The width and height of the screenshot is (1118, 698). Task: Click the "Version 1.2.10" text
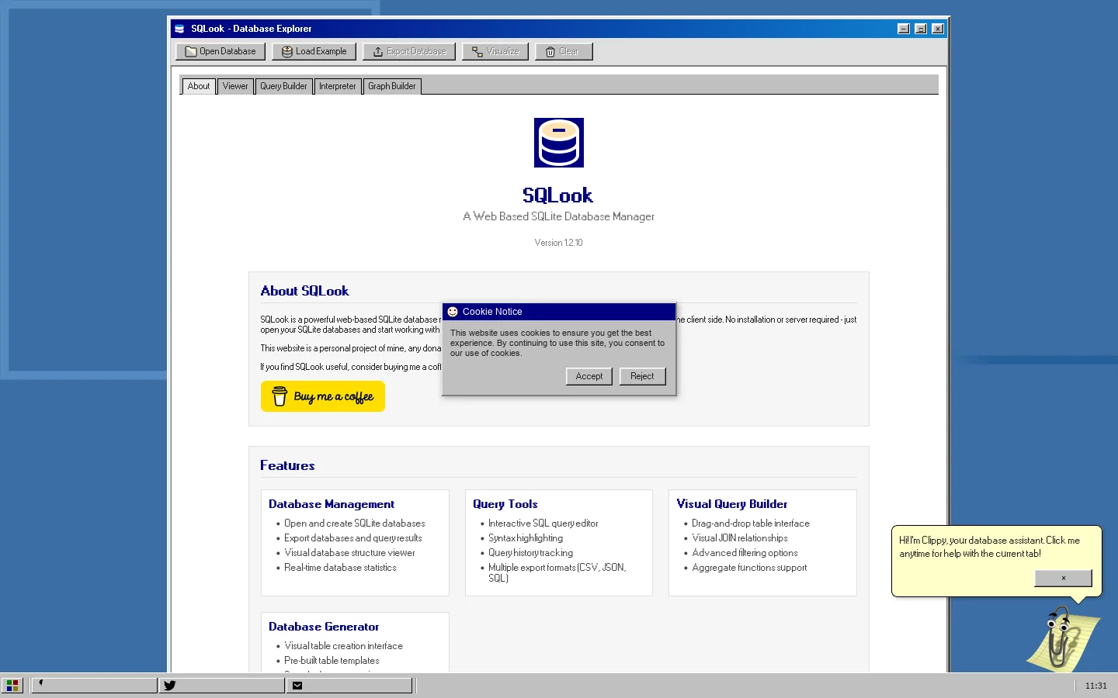tap(559, 243)
